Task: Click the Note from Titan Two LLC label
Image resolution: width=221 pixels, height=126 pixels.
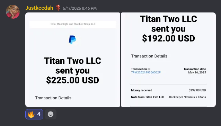Action: (148, 97)
